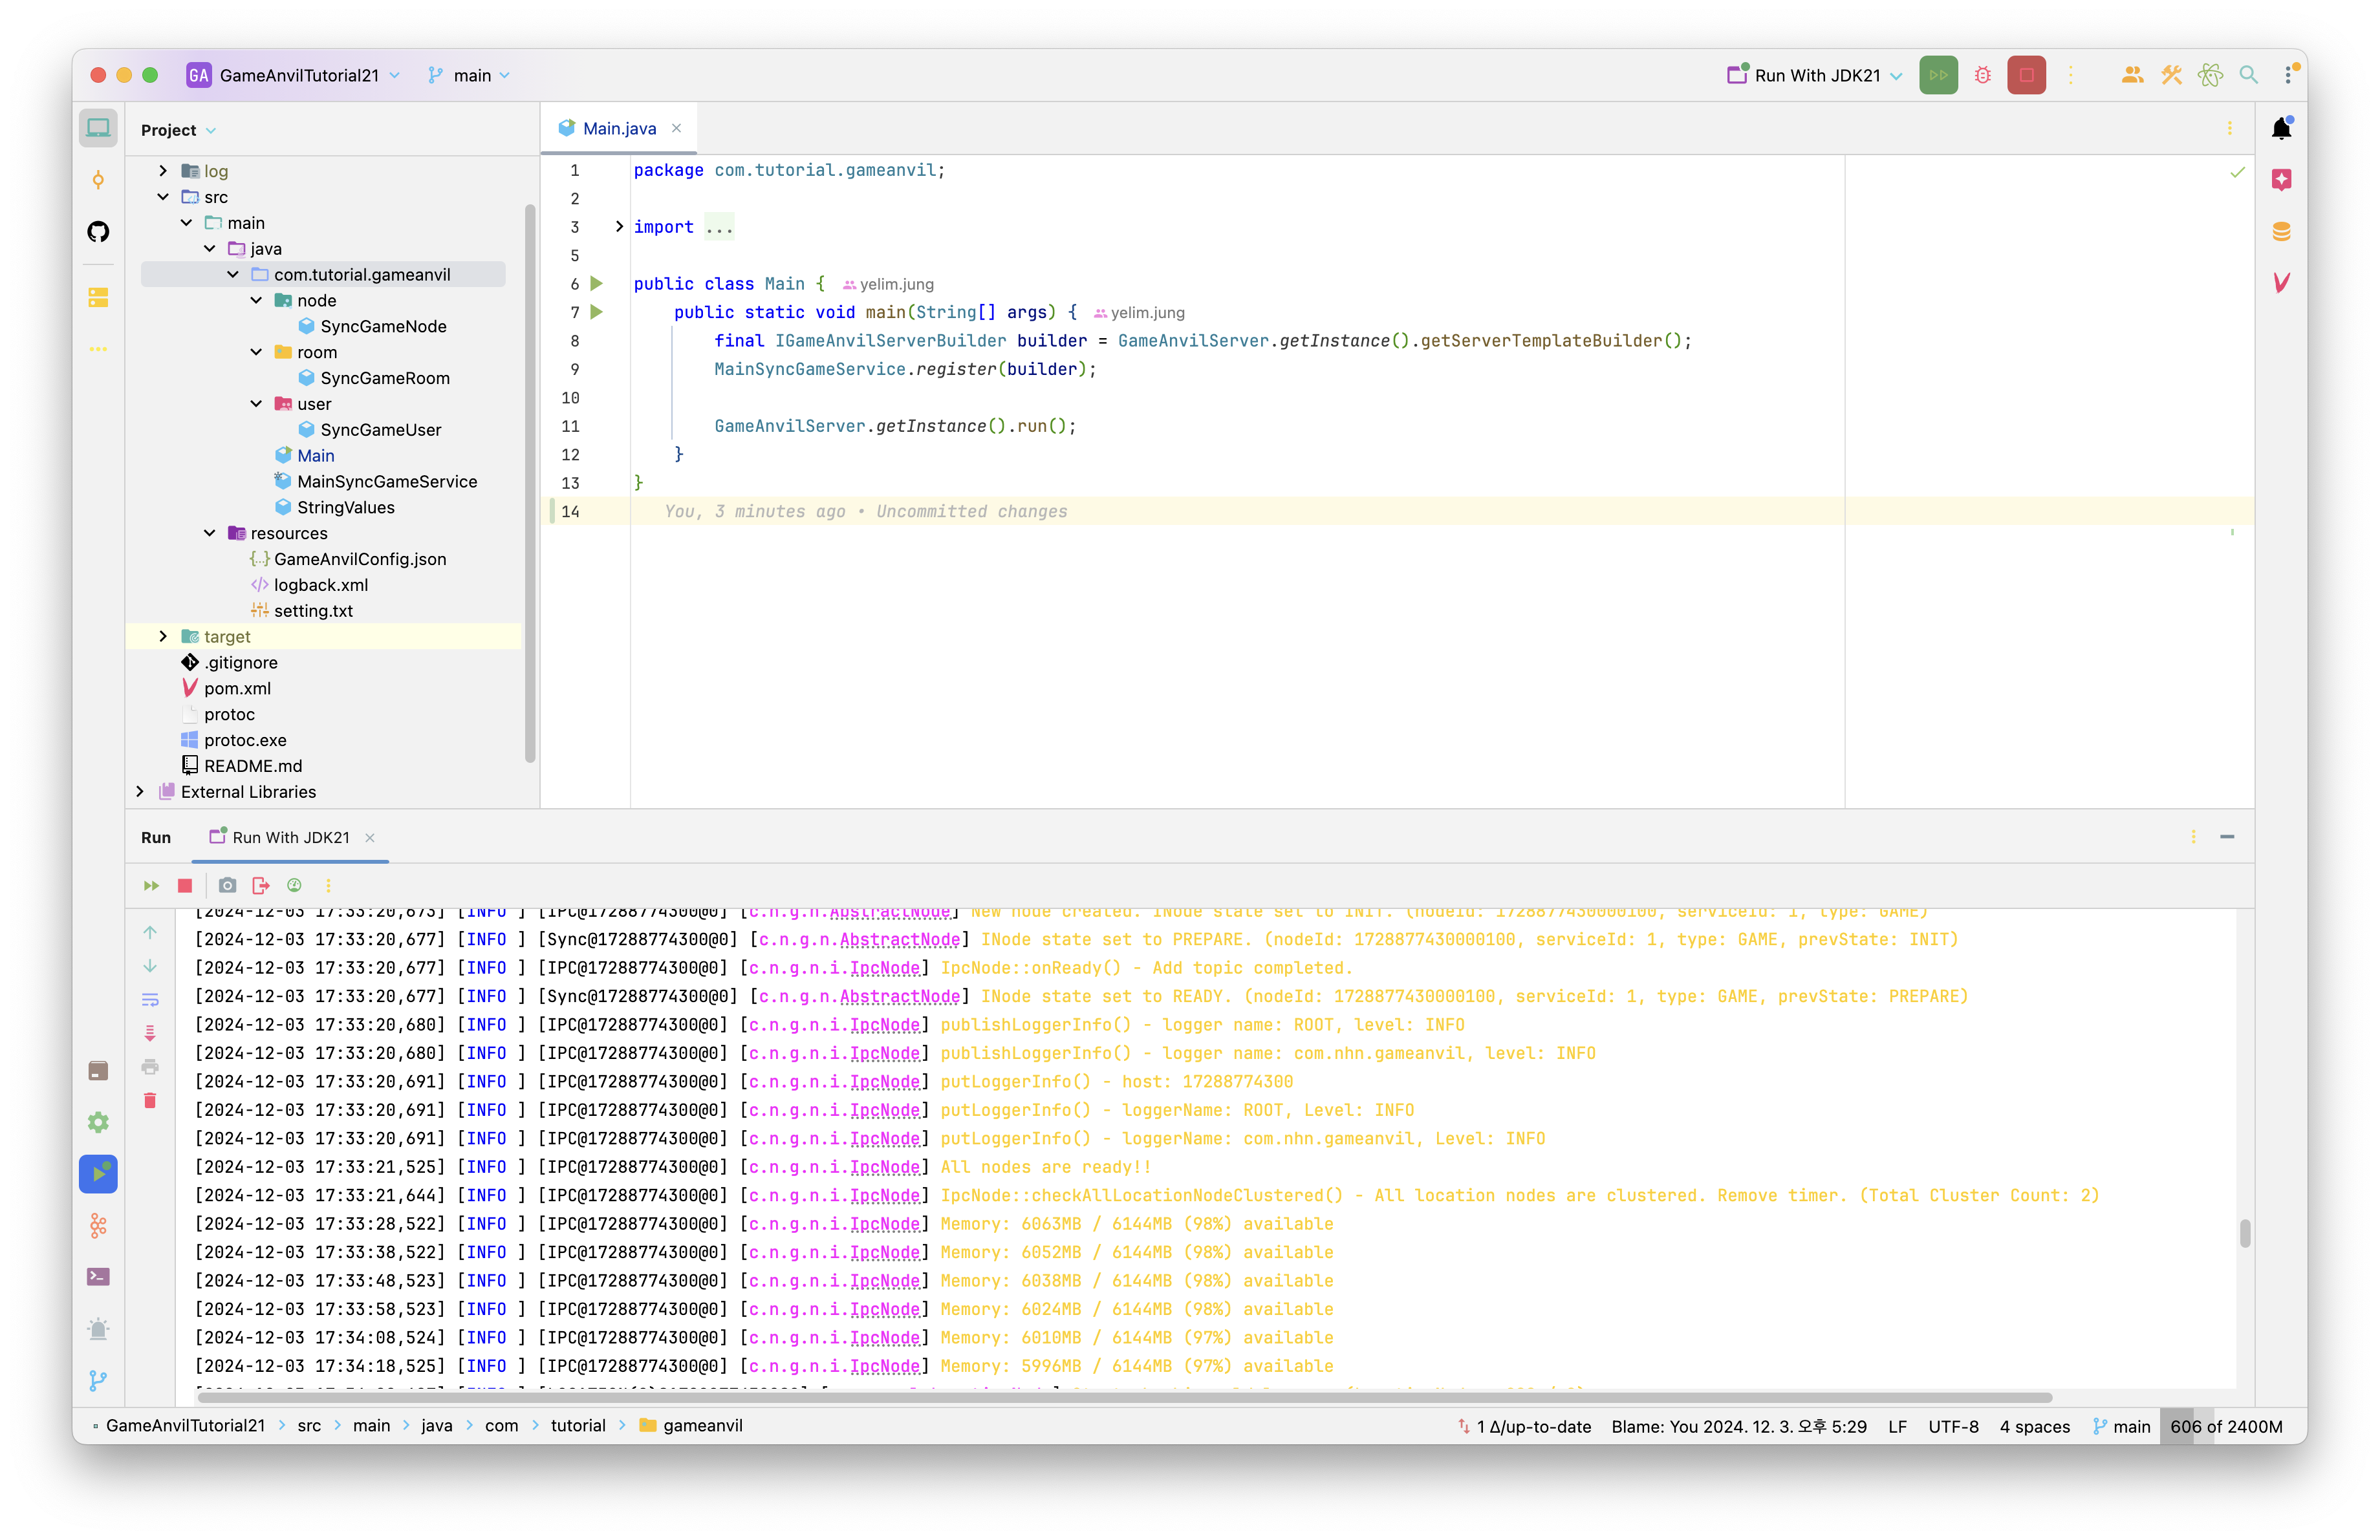Collapse the src folder
Viewport: 2380px width, 1540px height.
[x=163, y=197]
